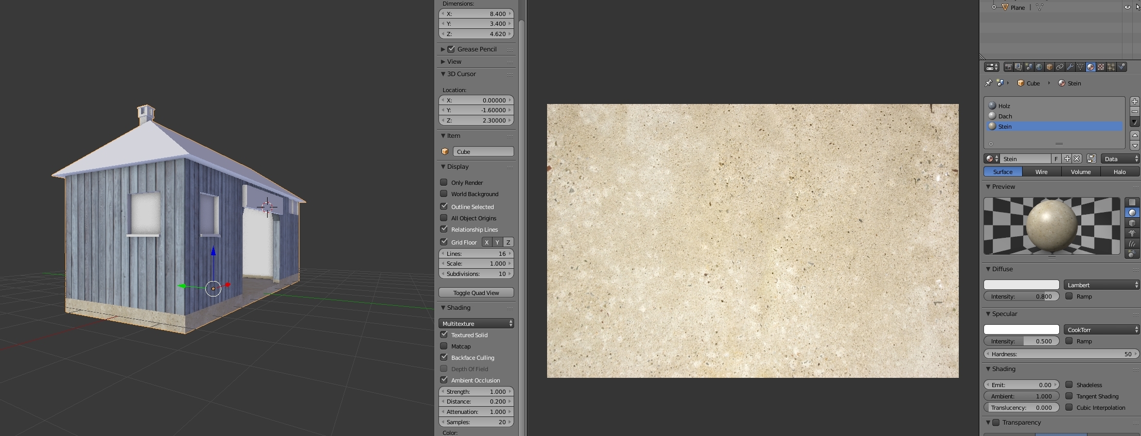Add a new material slot
The height and width of the screenshot is (436, 1141).
tap(1134, 101)
